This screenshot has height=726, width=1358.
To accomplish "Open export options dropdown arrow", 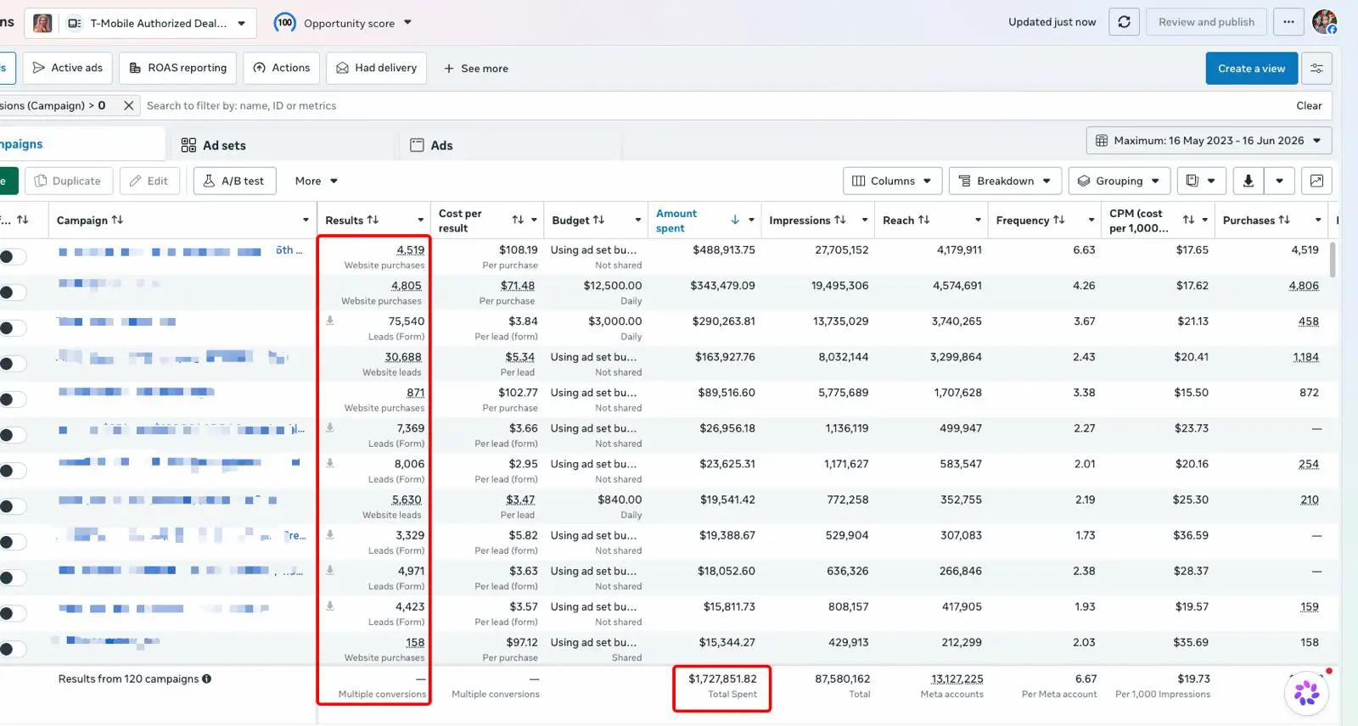I will (x=1279, y=181).
